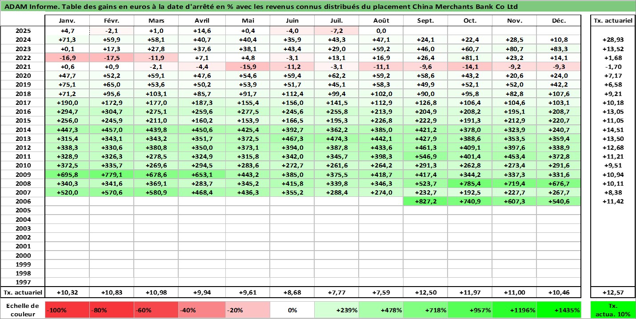
Task: Select the +7,59 Août actuarial total
Action: click(381, 292)
